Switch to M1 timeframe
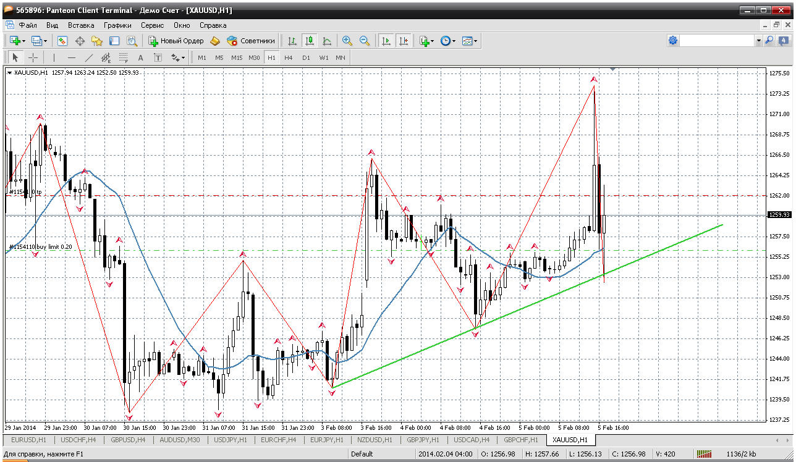The height and width of the screenshot is (462, 796). pos(202,57)
